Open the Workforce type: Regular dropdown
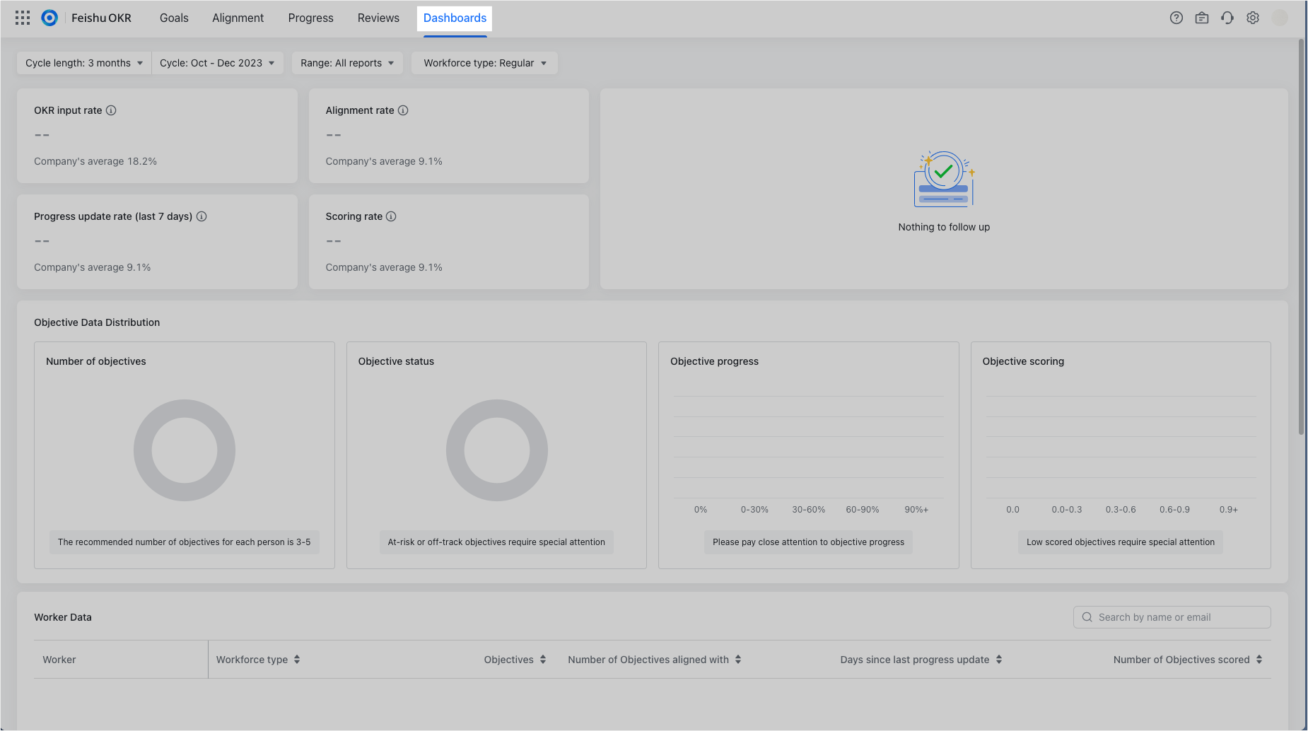Screen dimensions: 1308x731 click(x=485, y=63)
